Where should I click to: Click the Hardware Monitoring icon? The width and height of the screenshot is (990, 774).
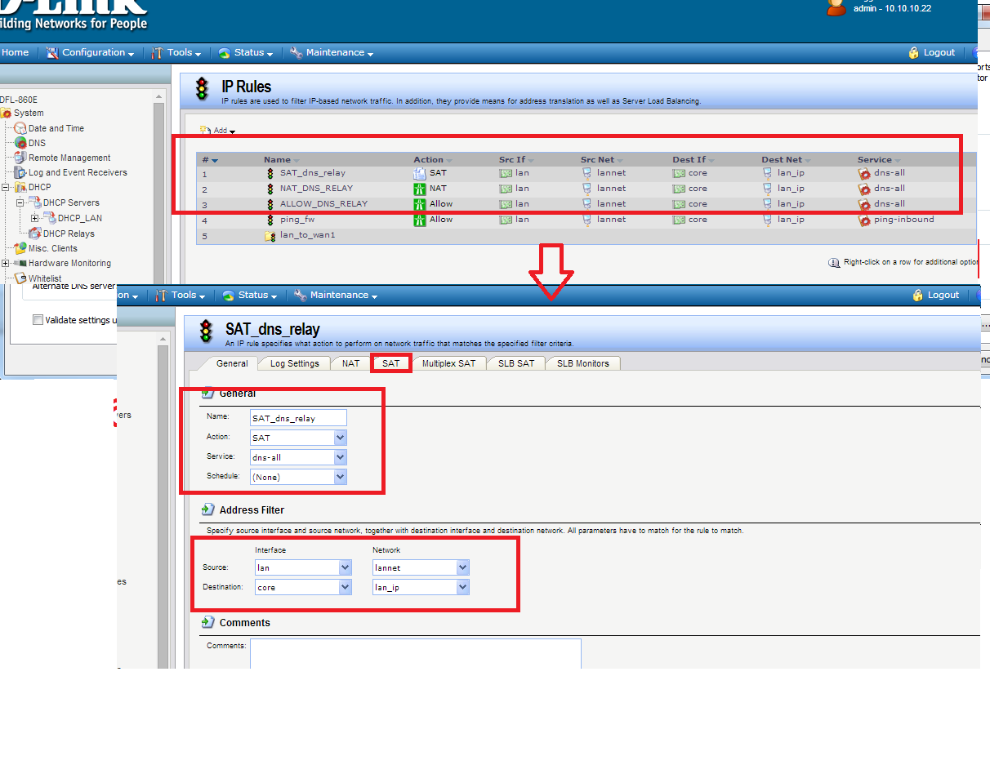pos(20,263)
